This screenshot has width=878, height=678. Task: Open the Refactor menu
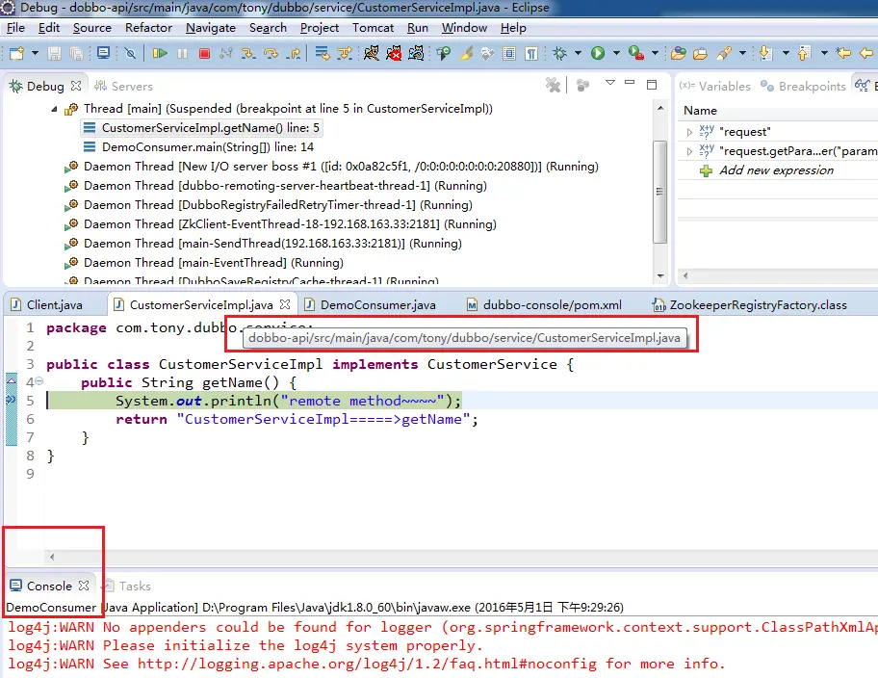point(148,28)
